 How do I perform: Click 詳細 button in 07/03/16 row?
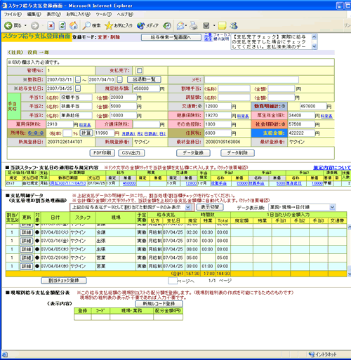click(x=26, y=241)
